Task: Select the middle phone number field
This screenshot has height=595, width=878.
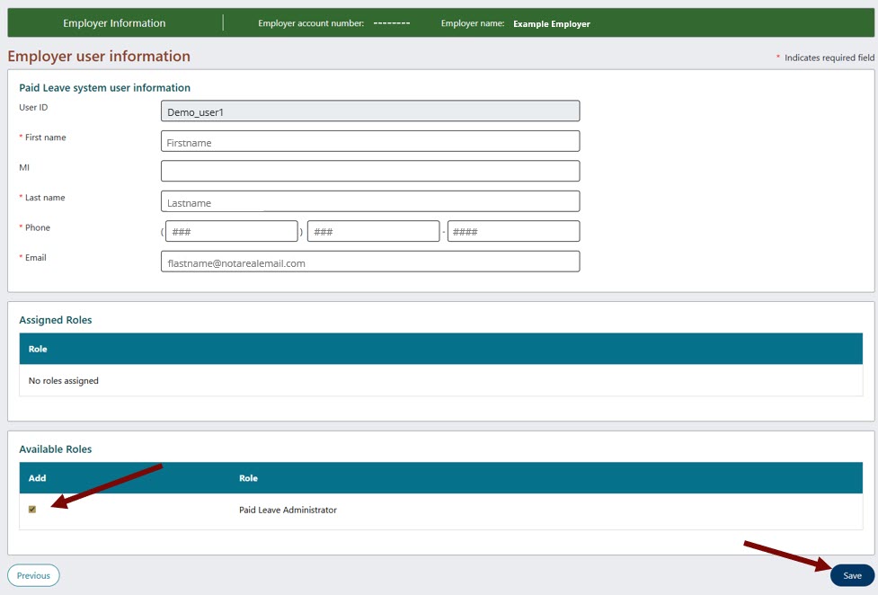Action: click(x=372, y=230)
